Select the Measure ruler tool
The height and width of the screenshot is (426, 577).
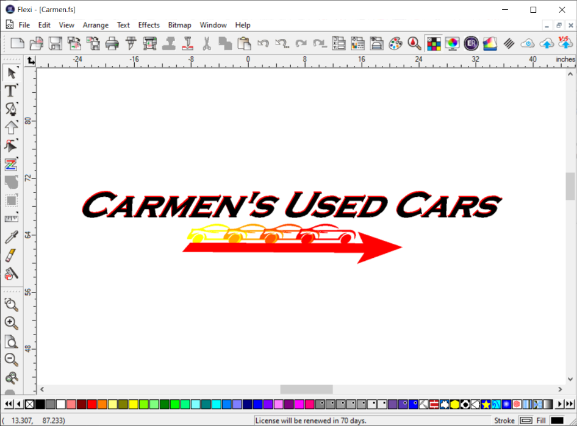click(11, 218)
